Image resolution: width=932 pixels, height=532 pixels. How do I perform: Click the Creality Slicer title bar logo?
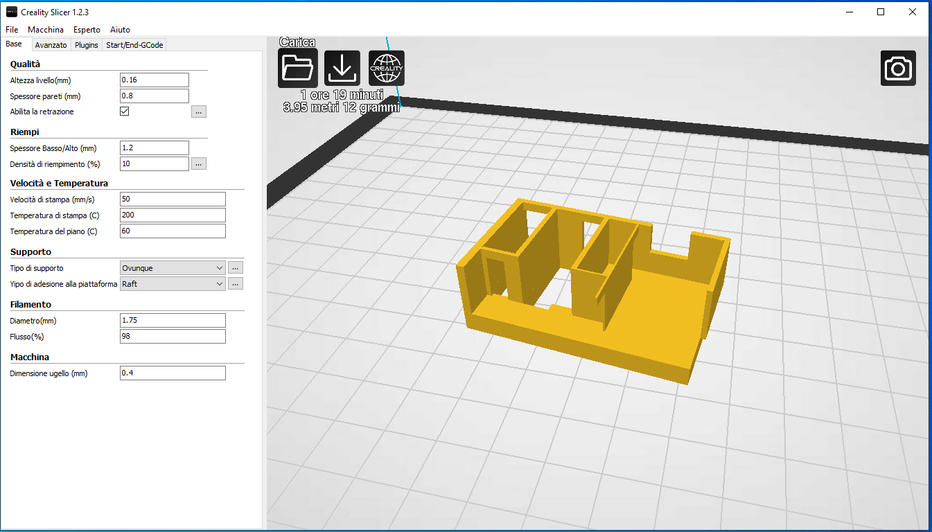[12, 12]
